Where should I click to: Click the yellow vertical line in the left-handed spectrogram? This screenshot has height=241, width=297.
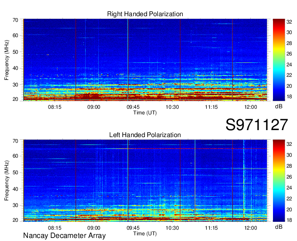(195, 181)
